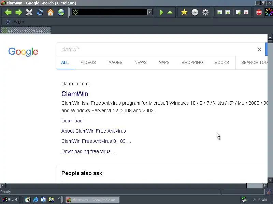Open the home page via house icon

tap(51, 12)
